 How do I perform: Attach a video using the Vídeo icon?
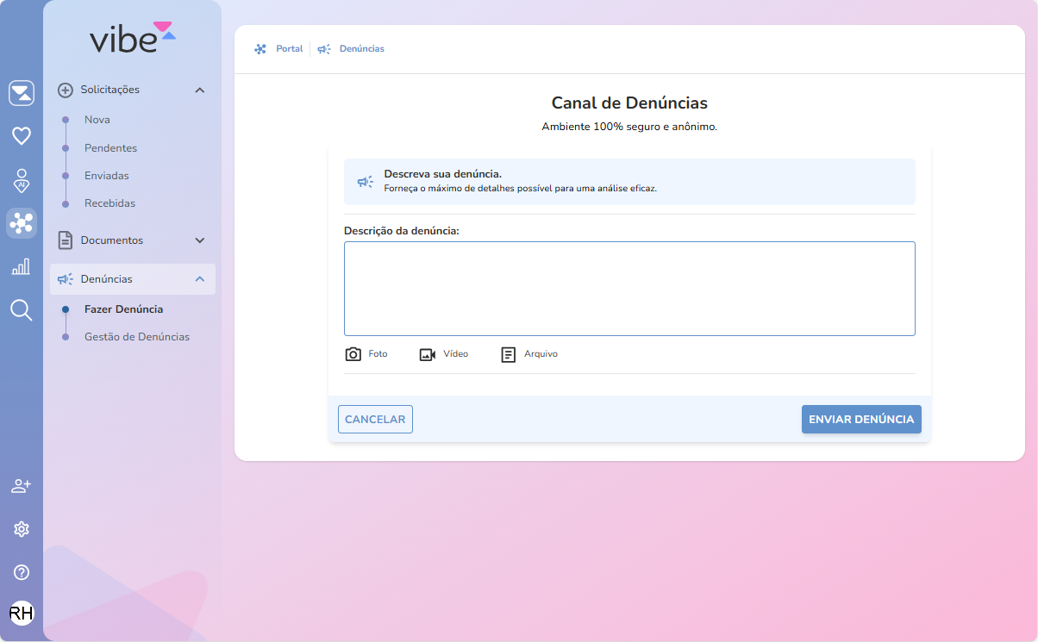pos(428,354)
